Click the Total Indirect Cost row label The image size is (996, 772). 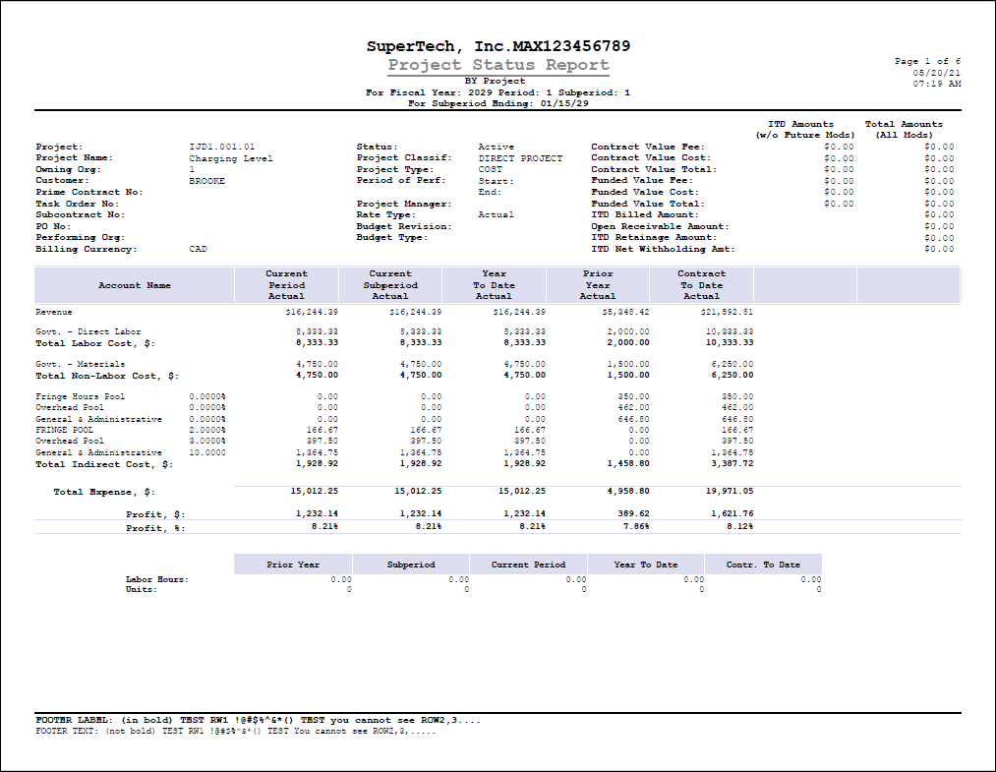click(103, 463)
